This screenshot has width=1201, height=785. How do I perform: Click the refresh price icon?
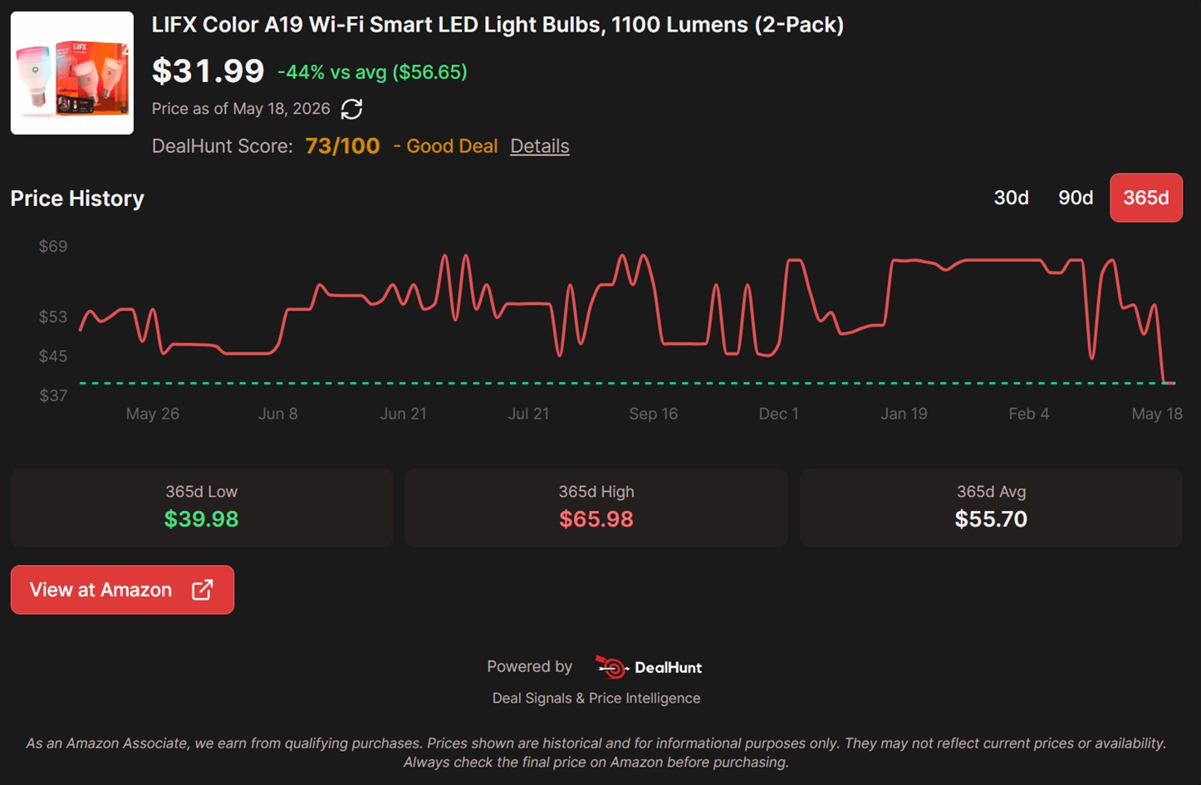tap(351, 109)
